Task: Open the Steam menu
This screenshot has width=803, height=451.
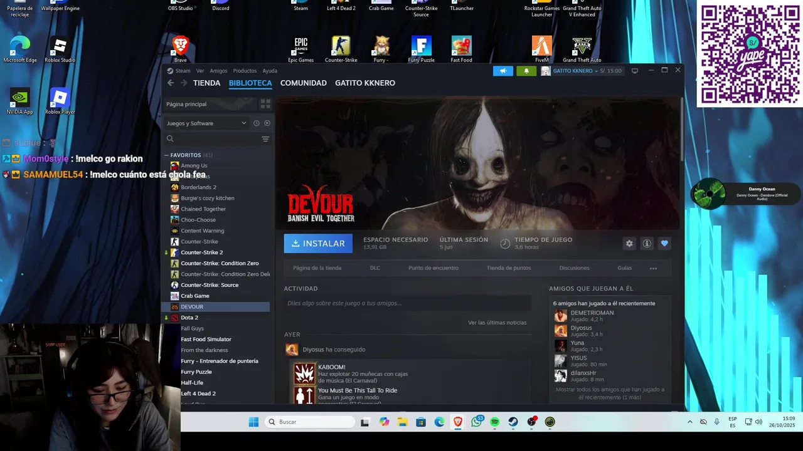Action: click(x=183, y=71)
